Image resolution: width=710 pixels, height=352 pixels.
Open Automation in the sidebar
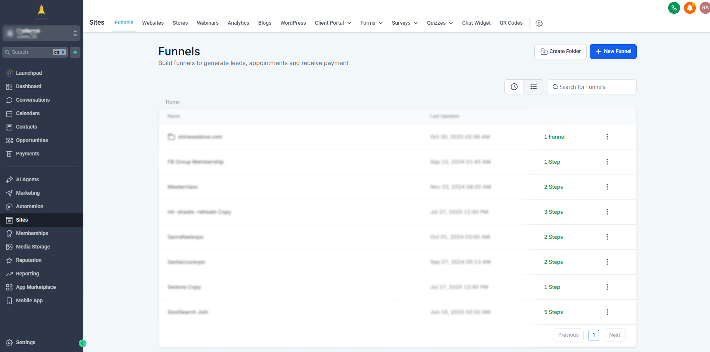(x=30, y=206)
